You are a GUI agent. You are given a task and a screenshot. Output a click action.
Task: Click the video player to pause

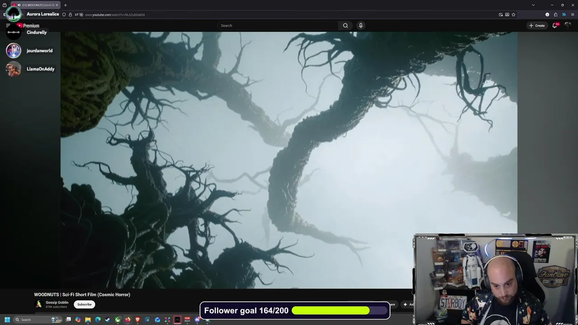pos(289,160)
